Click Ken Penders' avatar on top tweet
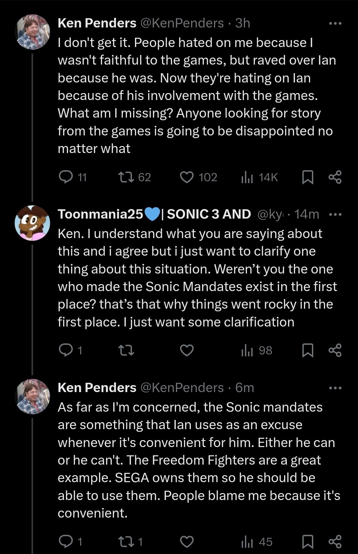358x554 pixels. [32, 32]
